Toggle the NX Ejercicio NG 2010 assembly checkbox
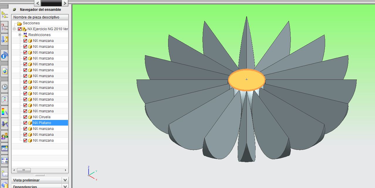375x188 pixels. [20, 29]
